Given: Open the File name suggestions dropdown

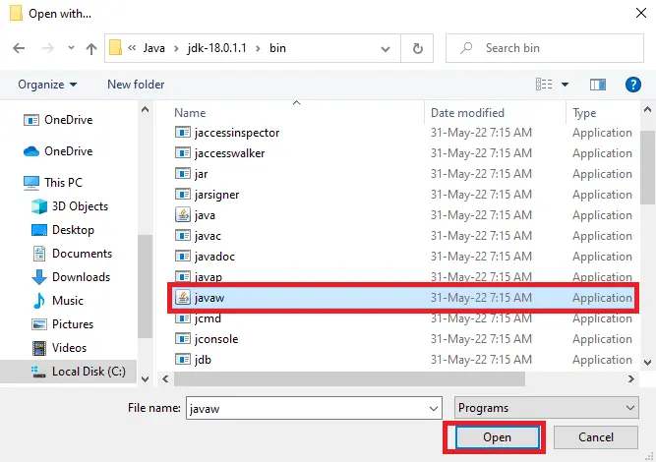Looking at the screenshot, I should [x=434, y=409].
